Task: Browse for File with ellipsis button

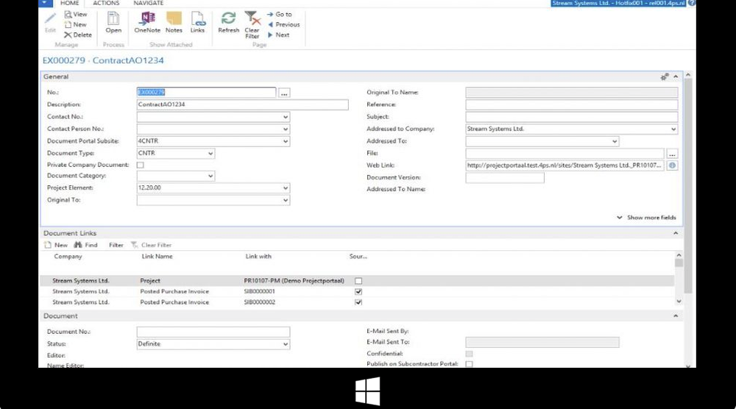Action: tap(672, 153)
